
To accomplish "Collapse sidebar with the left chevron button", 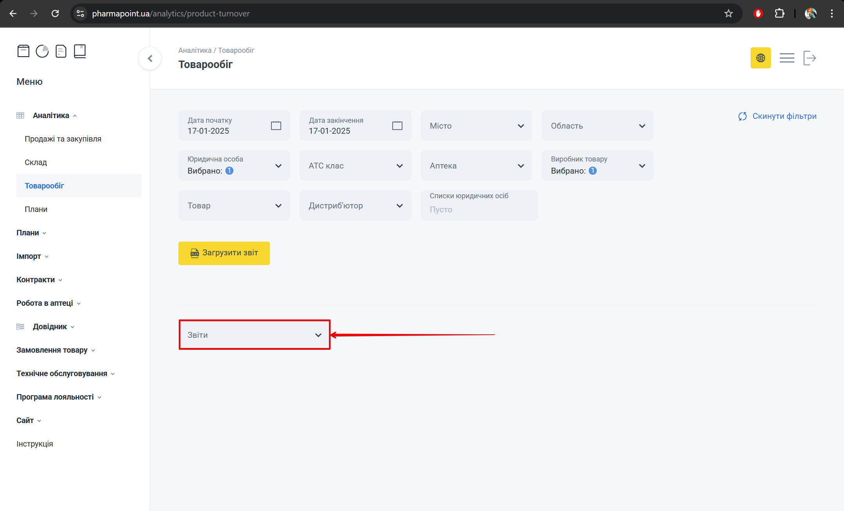I will click(150, 59).
